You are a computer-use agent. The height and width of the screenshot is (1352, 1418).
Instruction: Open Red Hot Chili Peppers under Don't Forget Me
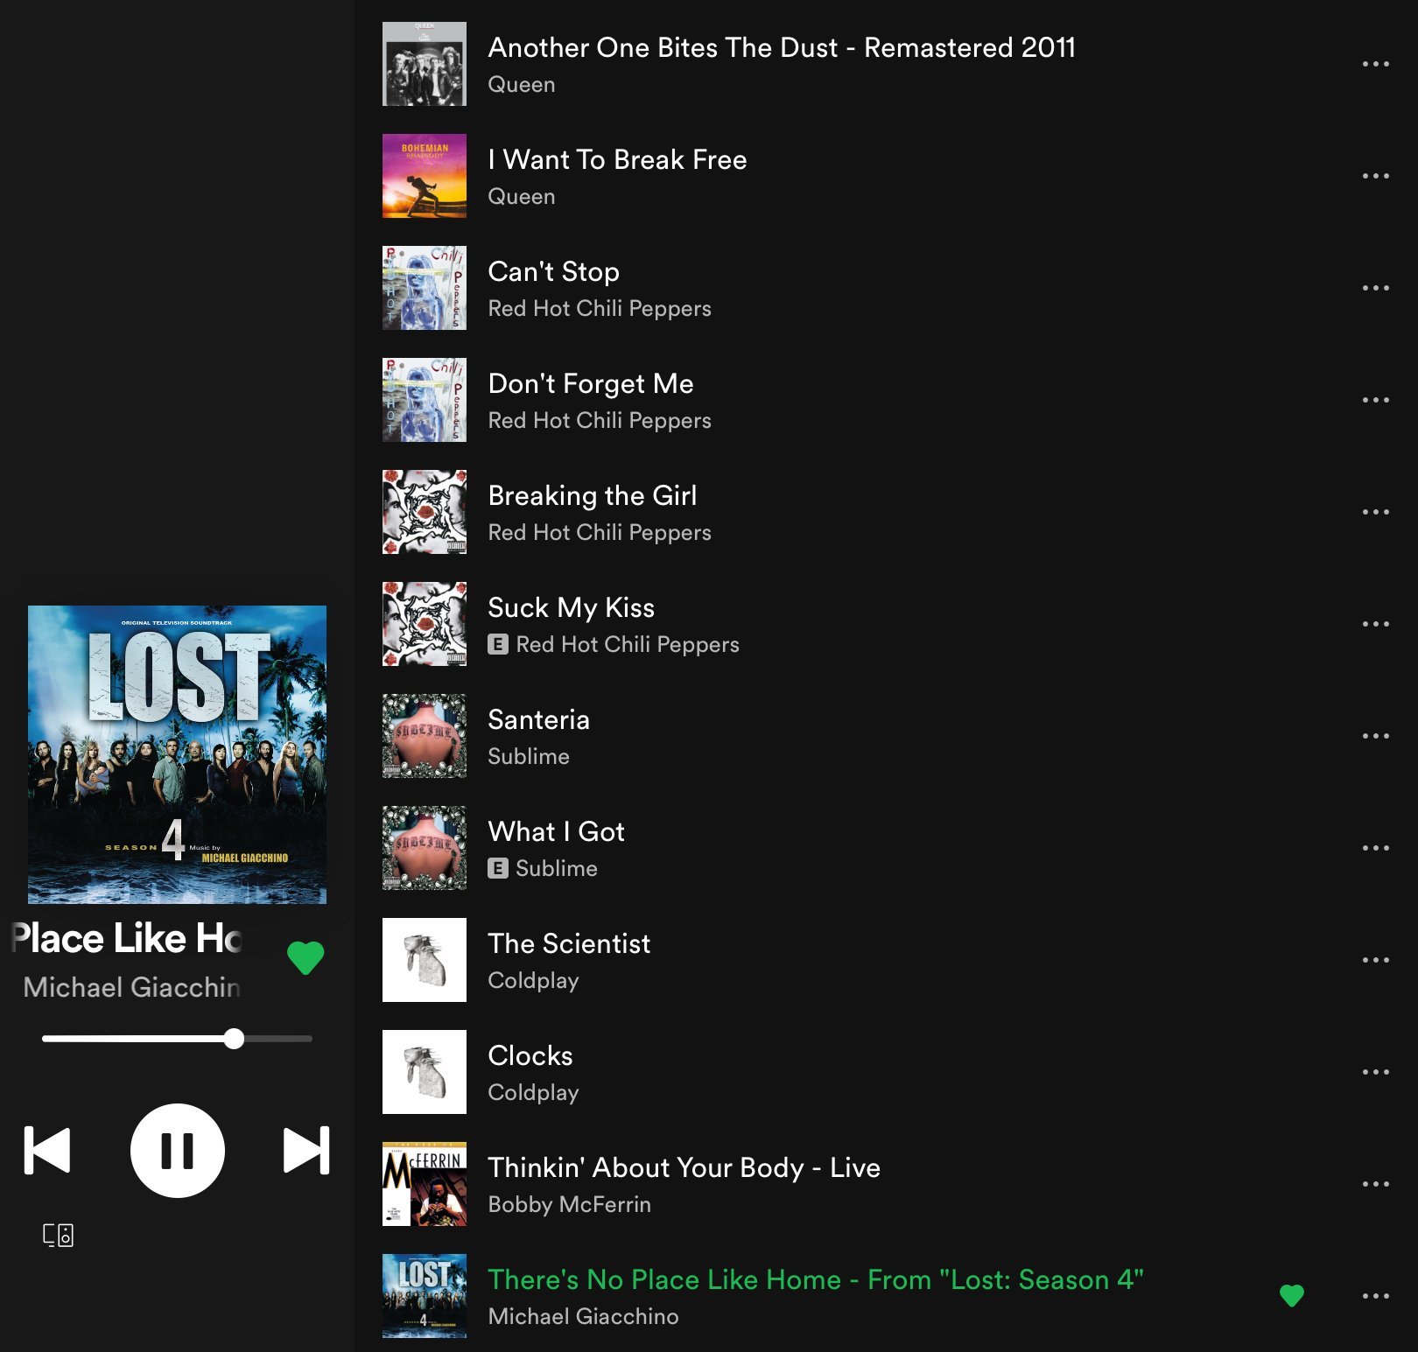[599, 421]
